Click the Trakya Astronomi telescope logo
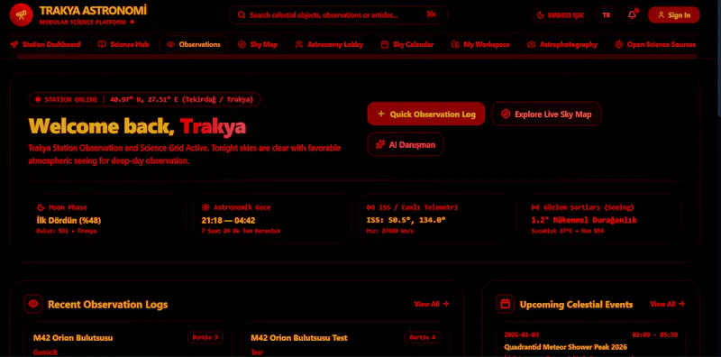721x357 pixels. tap(21, 14)
